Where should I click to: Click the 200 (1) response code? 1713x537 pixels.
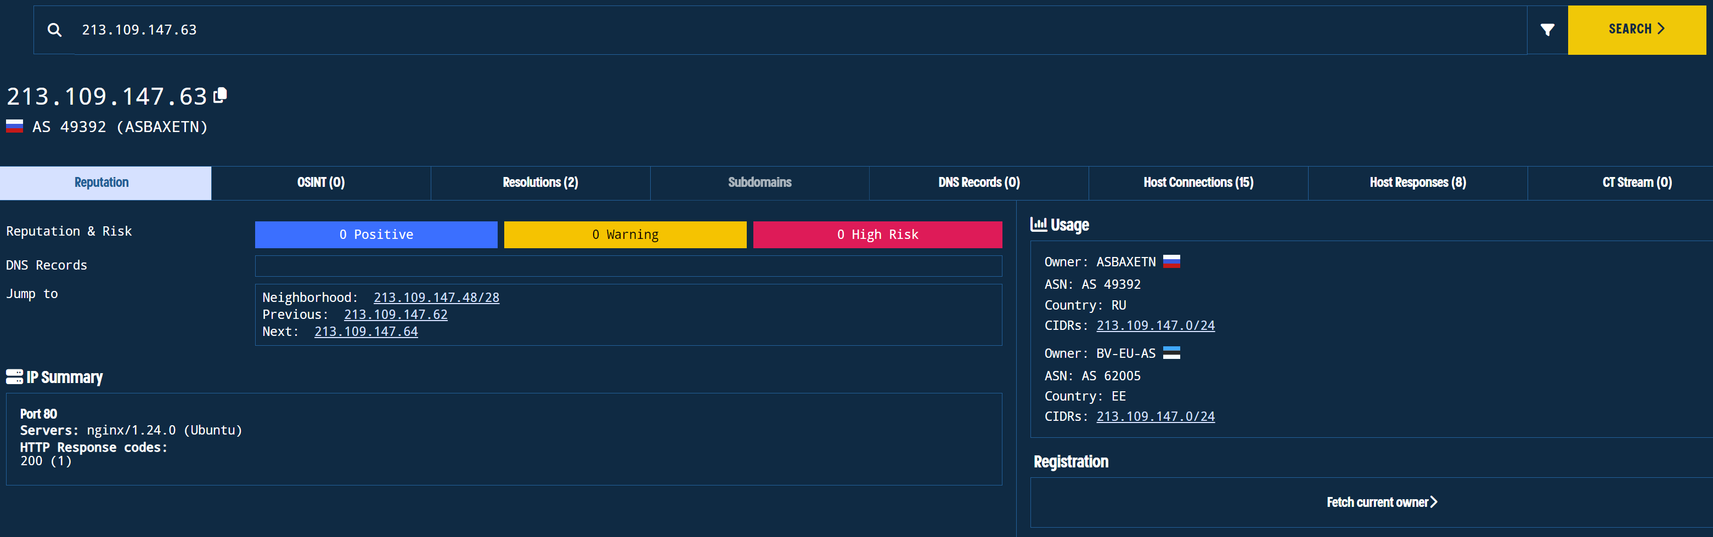point(46,461)
